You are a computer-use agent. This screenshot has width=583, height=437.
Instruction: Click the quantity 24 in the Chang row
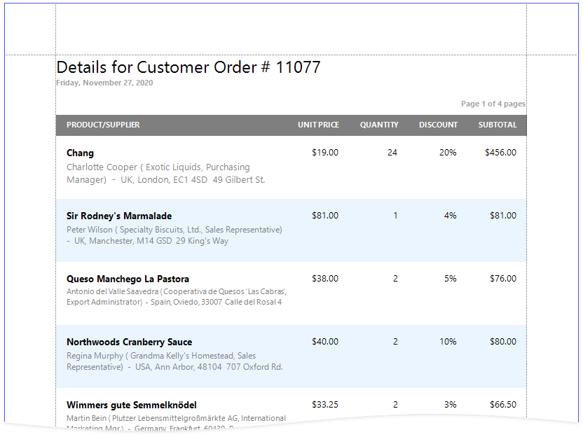click(x=392, y=153)
